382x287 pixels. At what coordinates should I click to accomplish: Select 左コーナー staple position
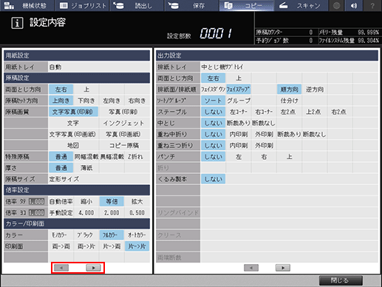pos(239,112)
